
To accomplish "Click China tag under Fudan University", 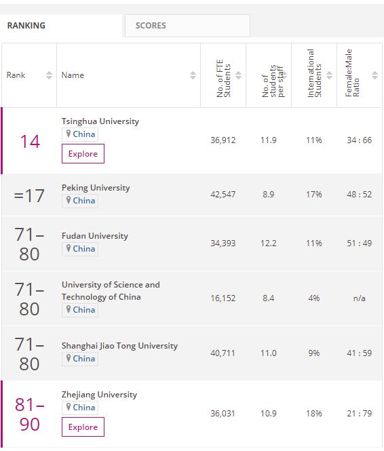I will 80,249.
